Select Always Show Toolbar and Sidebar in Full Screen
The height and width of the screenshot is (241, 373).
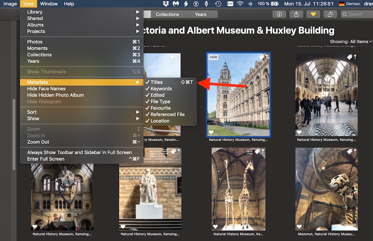[x=82, y=152]
